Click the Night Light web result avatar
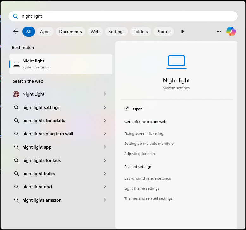The height and width of the screenshot is (230, 246). coord(16,94)
